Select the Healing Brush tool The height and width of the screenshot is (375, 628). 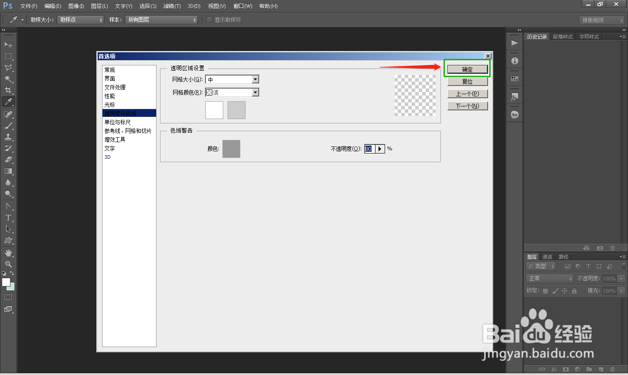(8, 114)
